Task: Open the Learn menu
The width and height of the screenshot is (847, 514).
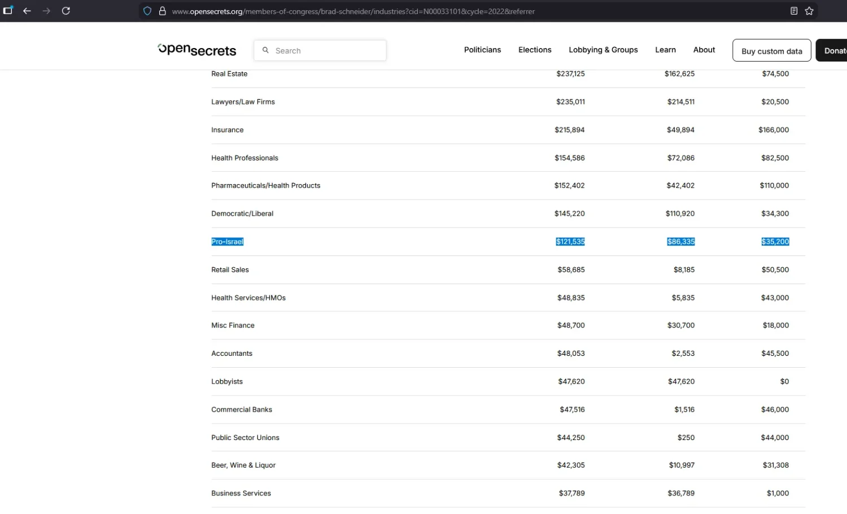Action: [x=665, y=50]
